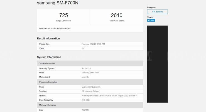Select topology value 1 Processor, 8 Cores
This screenshot has width=206, height=112.
(90, 91)
